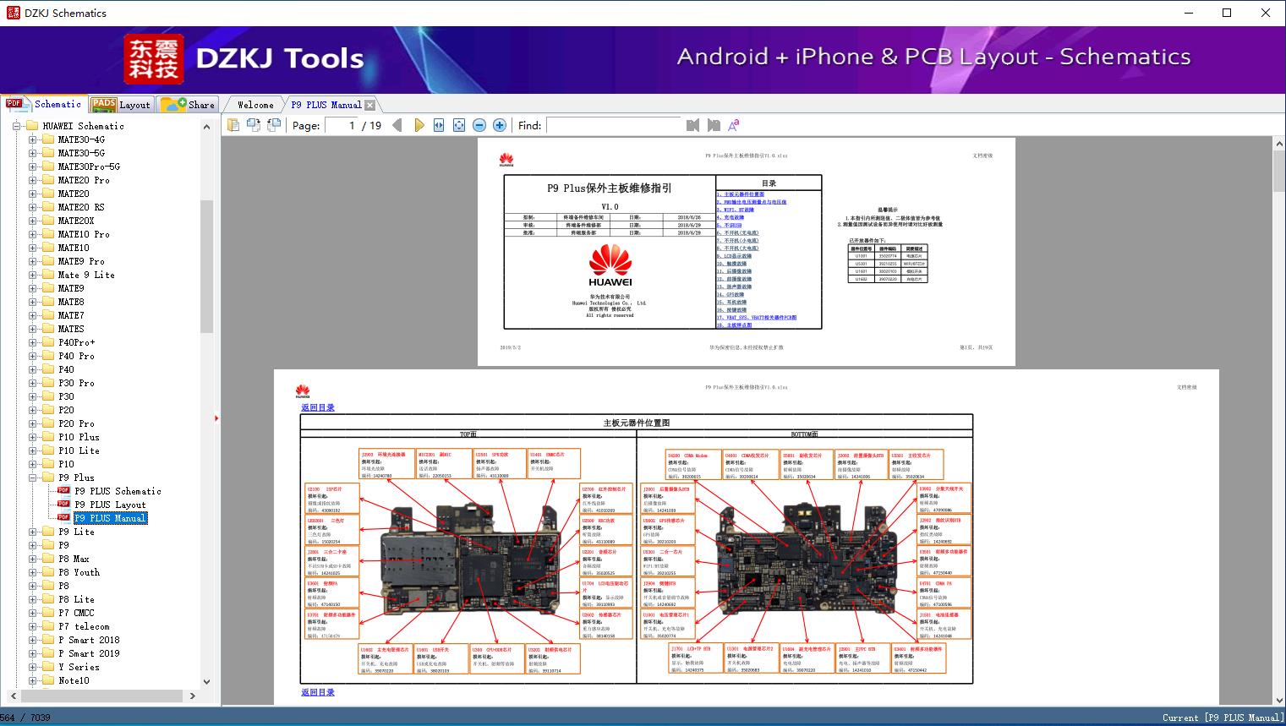Select the P7 telecom folder

(84, 626)
